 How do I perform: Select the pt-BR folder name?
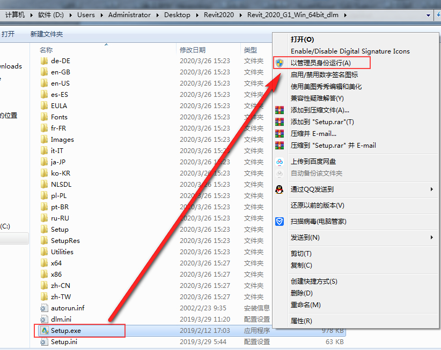60,207
